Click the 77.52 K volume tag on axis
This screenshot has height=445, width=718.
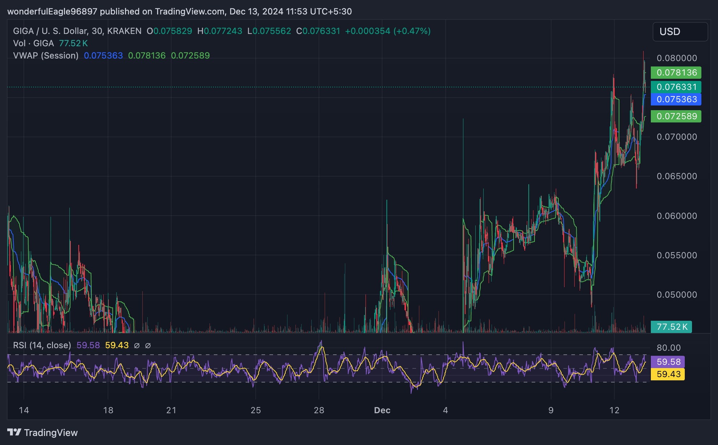point(671,327)
